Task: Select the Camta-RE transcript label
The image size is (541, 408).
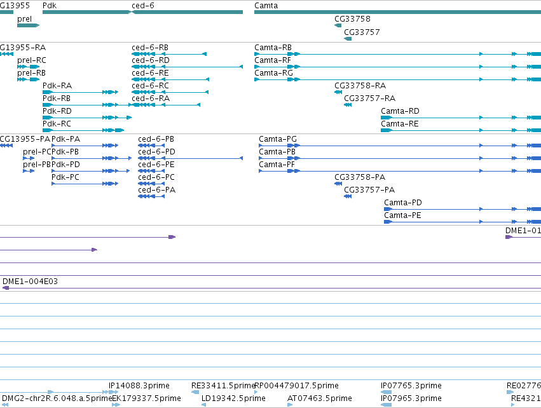Action: [x=400, y=124]
